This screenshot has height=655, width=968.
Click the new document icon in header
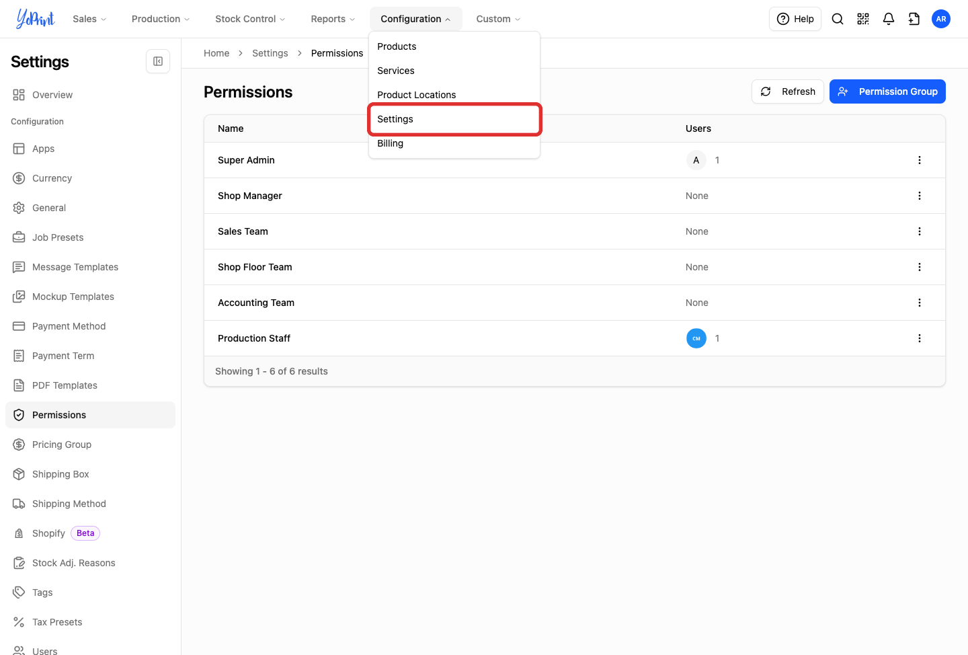[x=914, y=19]
